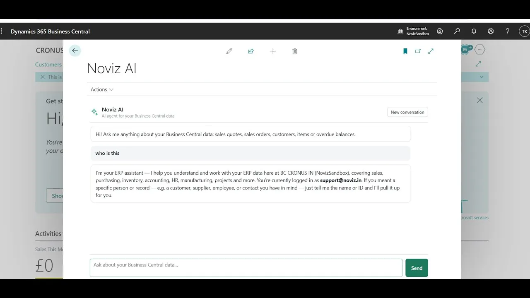Viewport: 530px width, 298px height.
Task: Open the TK user account avatar
Action: click(524, 31)
